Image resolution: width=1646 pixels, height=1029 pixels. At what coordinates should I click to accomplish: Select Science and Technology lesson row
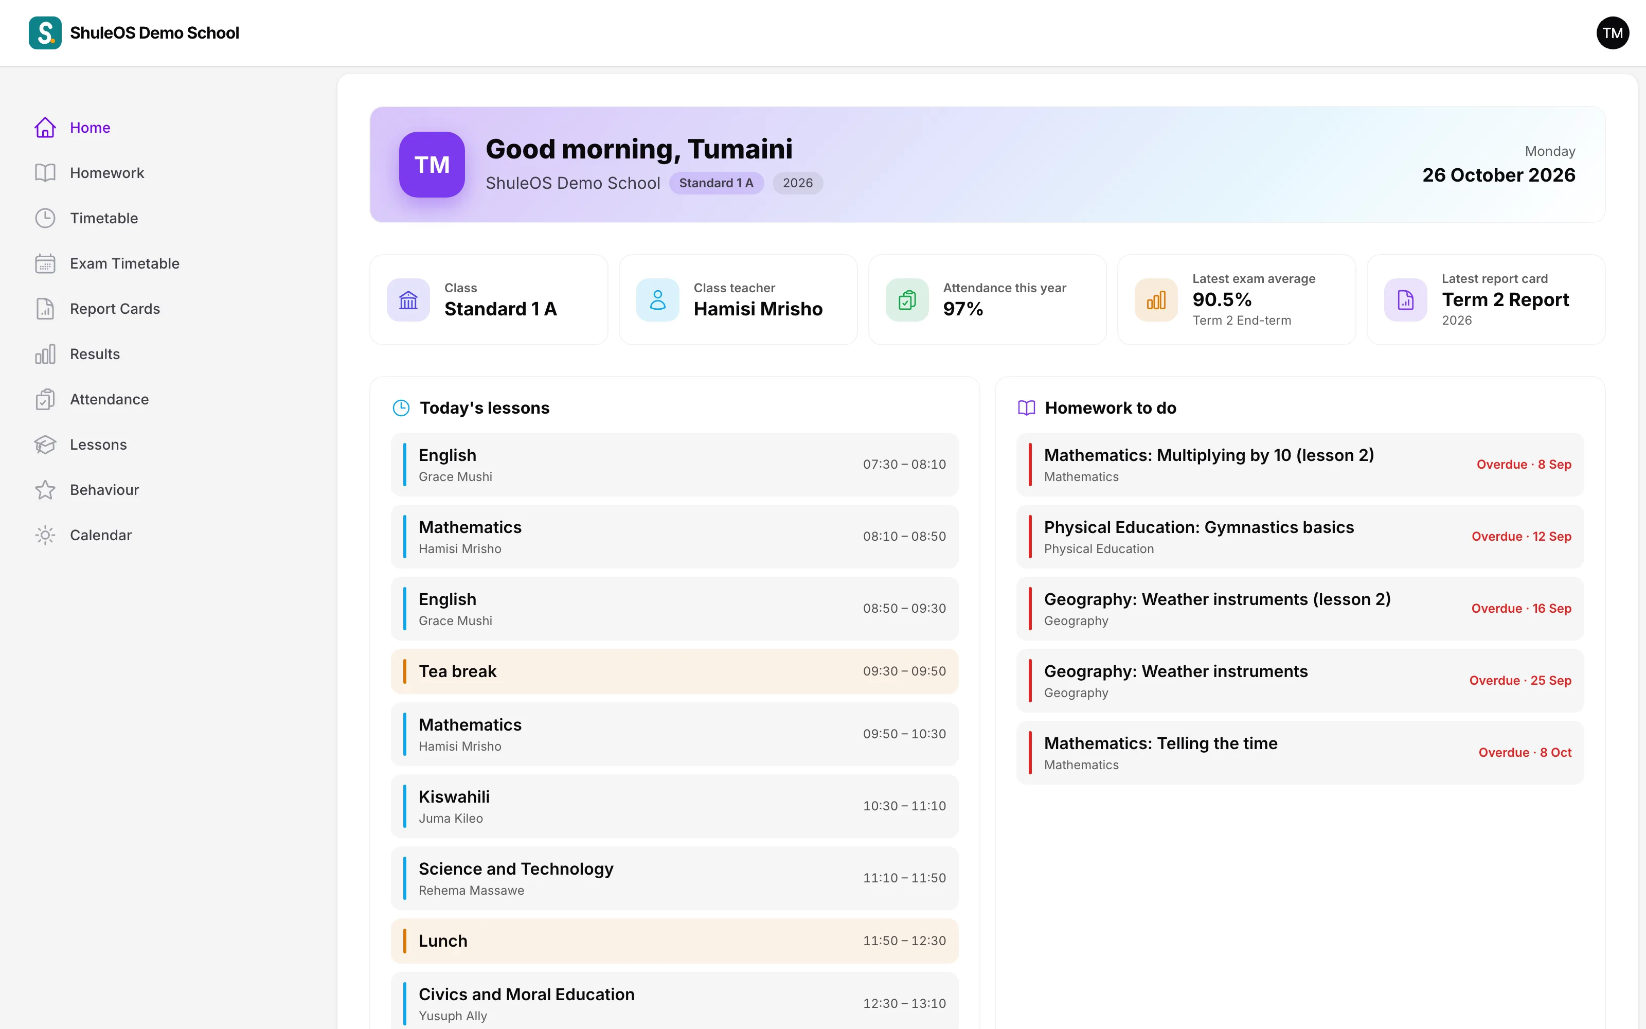click(675, 879)
